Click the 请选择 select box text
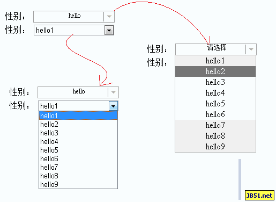 [x=217, y=48]
